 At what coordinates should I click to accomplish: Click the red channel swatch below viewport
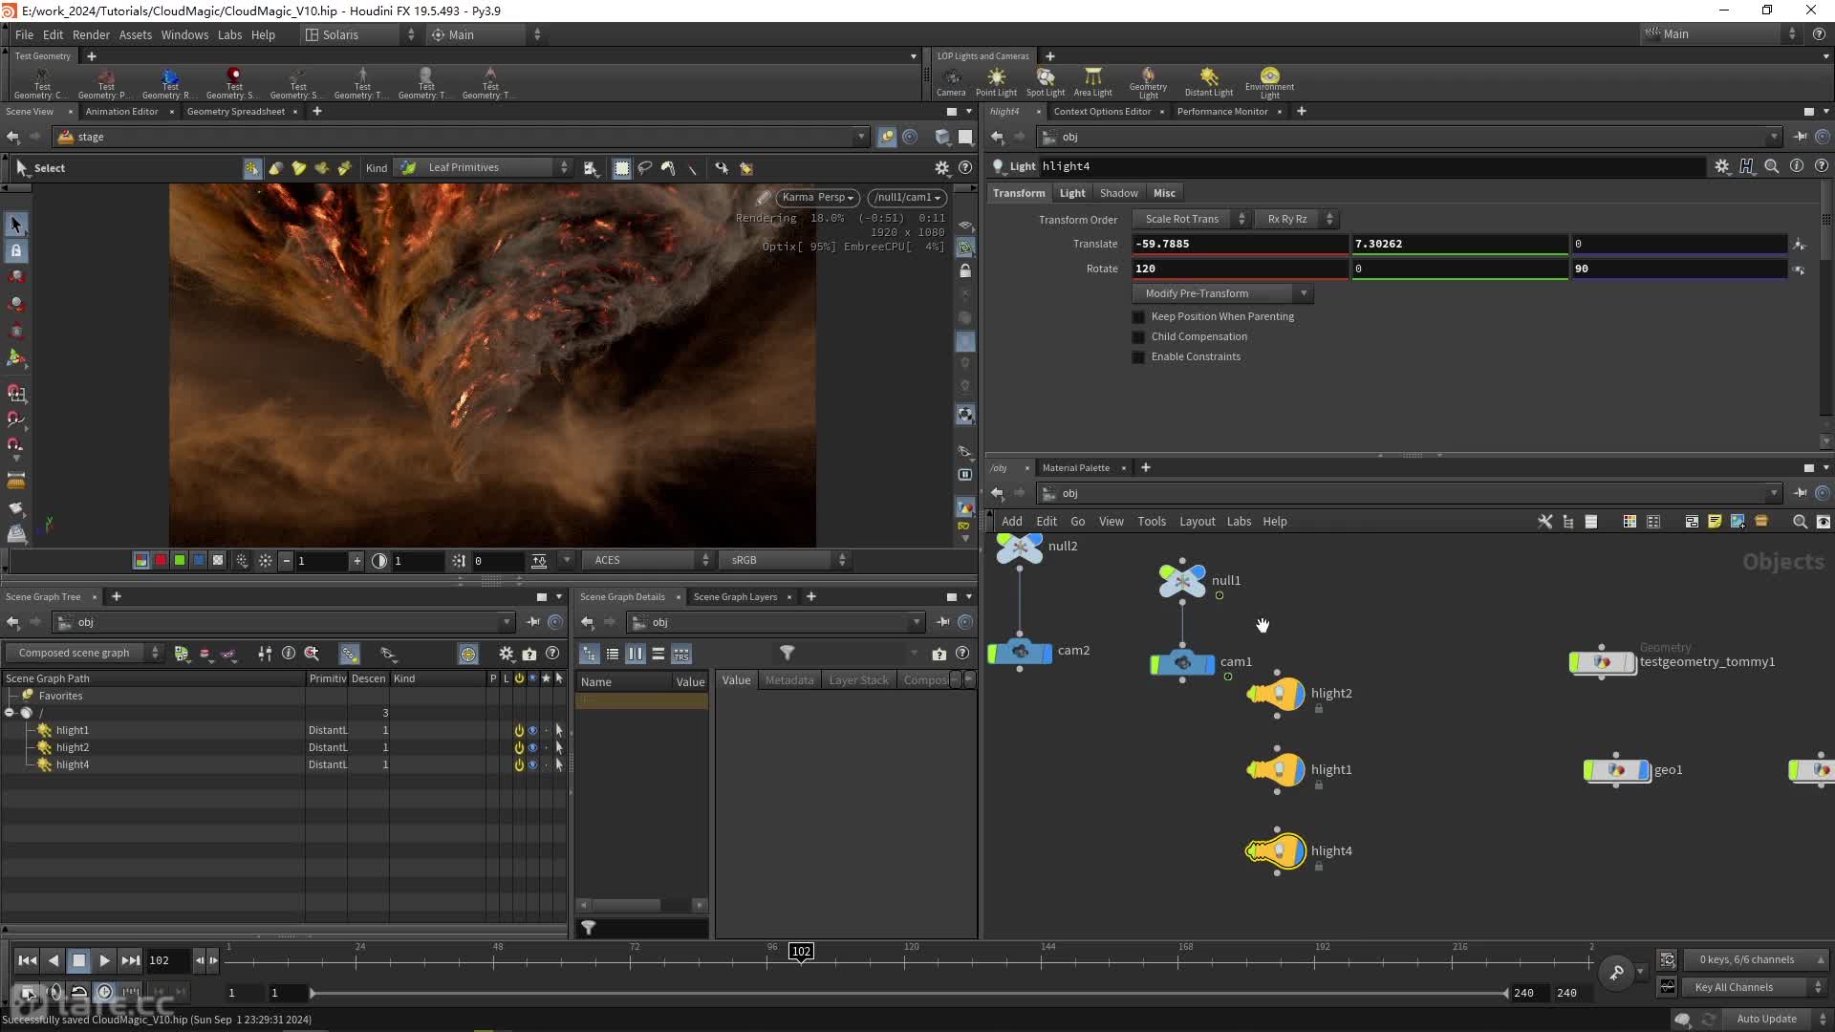(x=161, y=561)
